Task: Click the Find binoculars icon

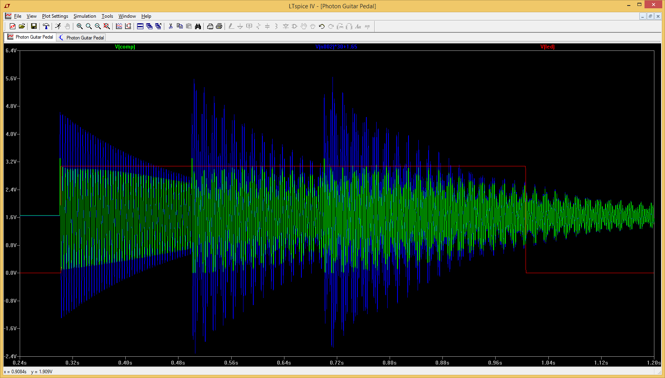Action: [x=198, y=26]
